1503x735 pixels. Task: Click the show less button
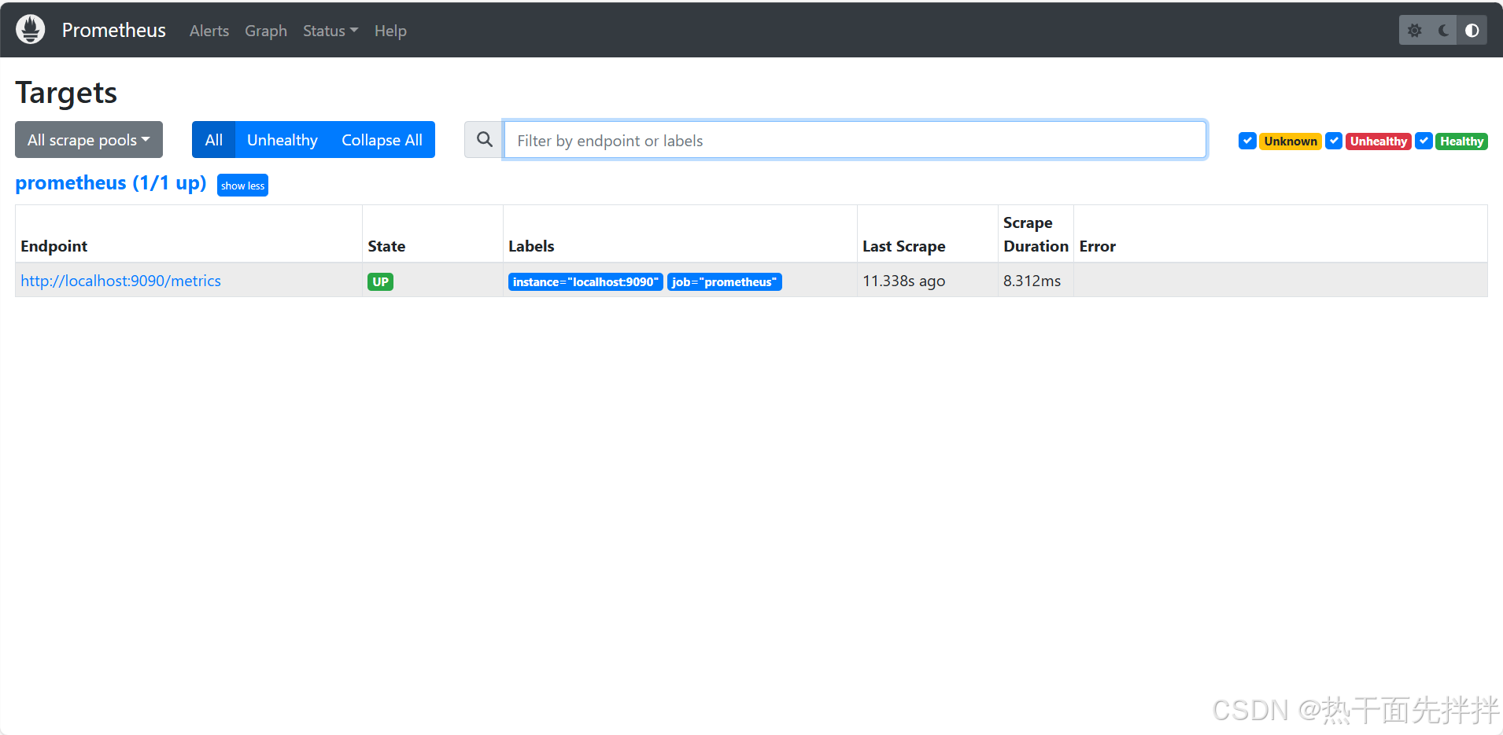242,186
